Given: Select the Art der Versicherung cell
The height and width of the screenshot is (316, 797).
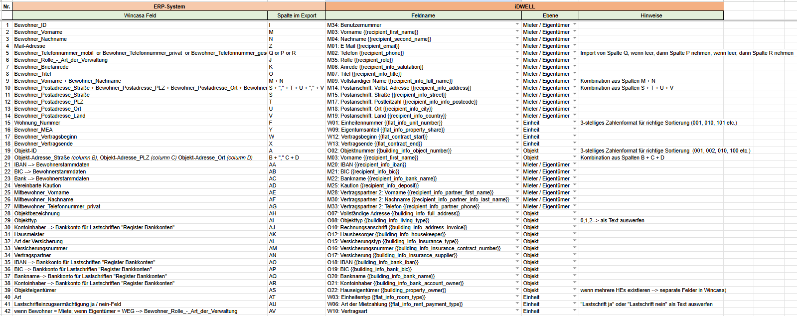Looking at the screenshot, I should point(140,241).
